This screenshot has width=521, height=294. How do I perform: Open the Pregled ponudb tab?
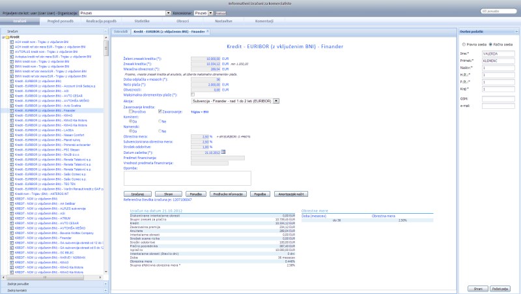(62, 22)
